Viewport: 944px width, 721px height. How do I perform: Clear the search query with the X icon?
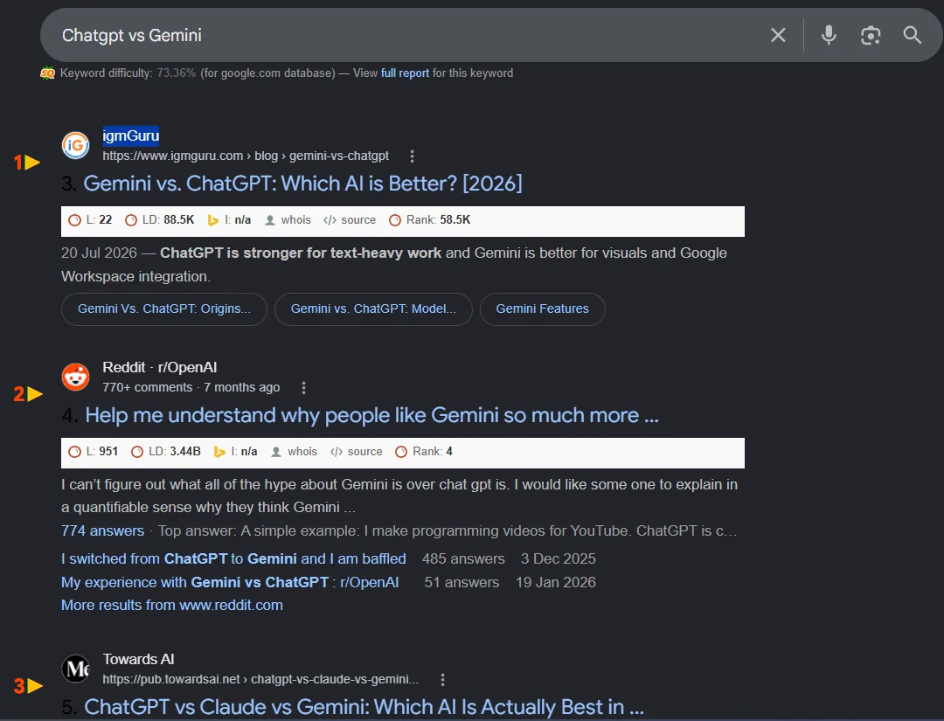[x=778, y=36]
